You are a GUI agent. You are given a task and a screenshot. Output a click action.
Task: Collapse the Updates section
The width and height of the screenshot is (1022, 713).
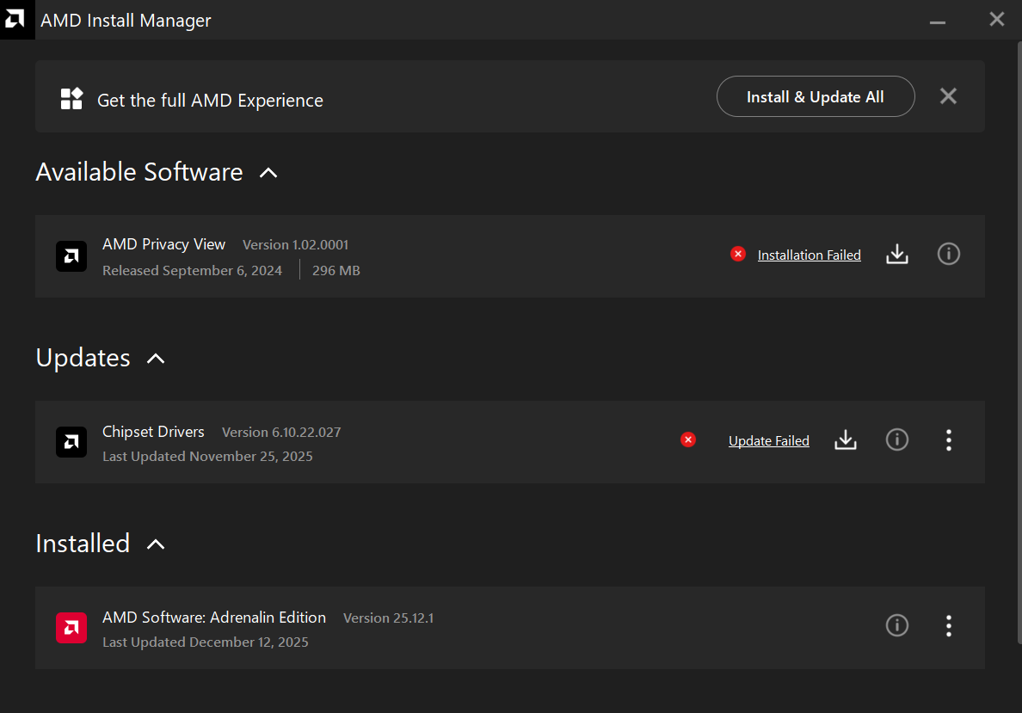(x=156, y=359)
